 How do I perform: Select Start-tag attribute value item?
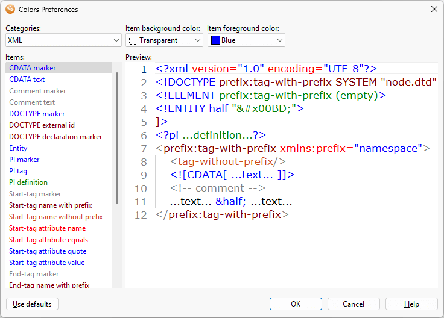(x=59, y=263)
